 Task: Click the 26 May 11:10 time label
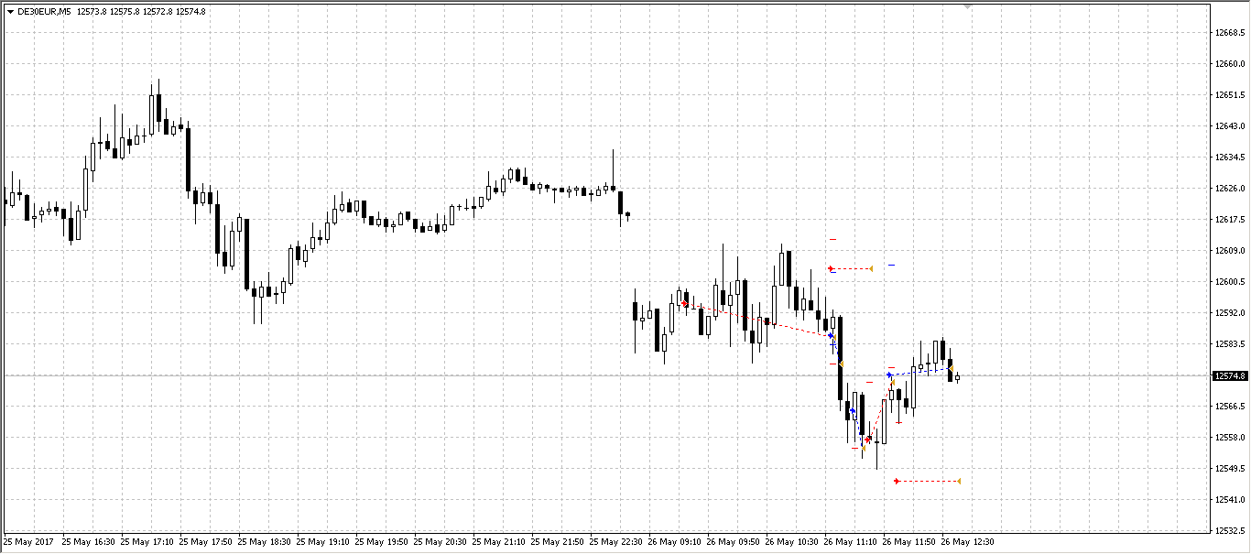(x=852, y=542)
